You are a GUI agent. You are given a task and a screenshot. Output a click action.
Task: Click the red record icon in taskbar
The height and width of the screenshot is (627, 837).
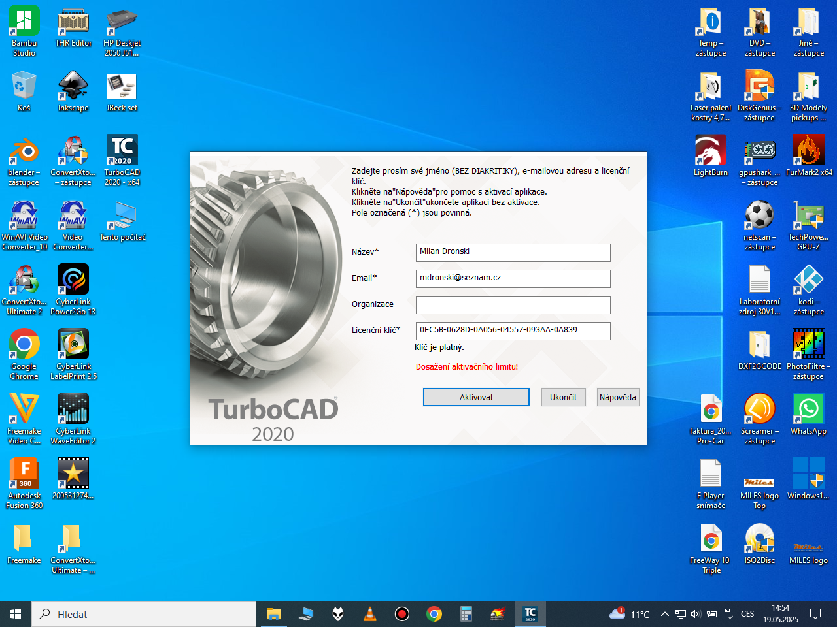[x=402, y=614]
